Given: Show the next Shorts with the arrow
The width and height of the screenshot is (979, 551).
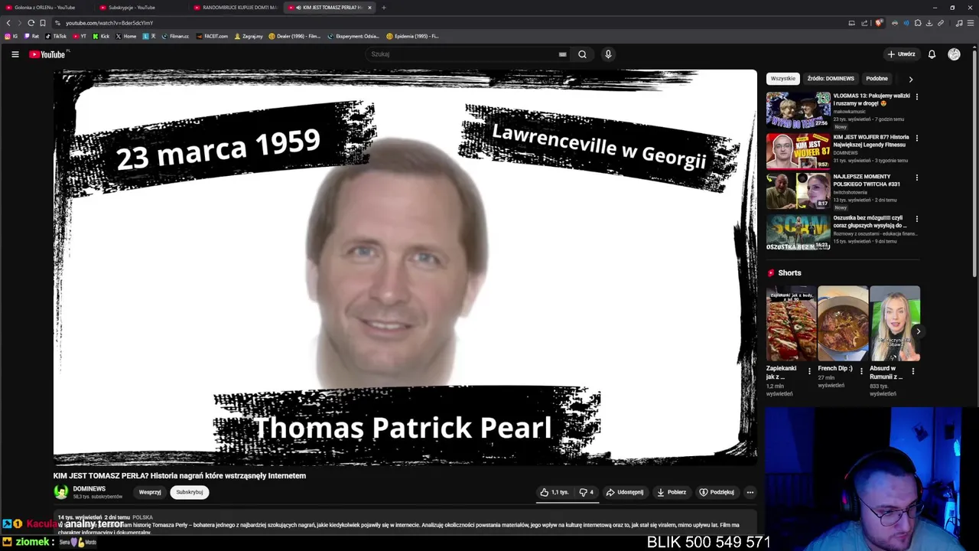Looking at the screenshot, I should click(918, 331).
